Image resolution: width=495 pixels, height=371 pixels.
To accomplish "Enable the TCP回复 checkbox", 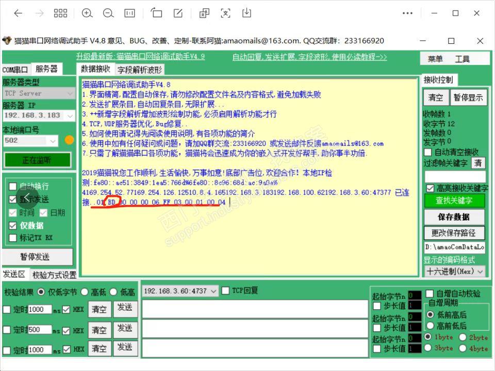I will point(225,291).
